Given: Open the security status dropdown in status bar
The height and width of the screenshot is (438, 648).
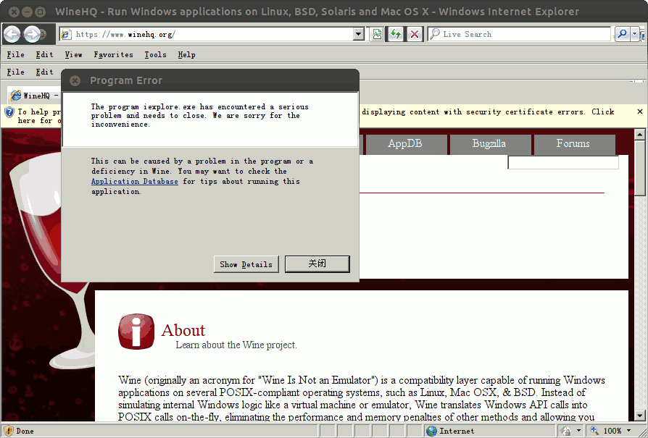Looking at the screenshot, I should click(578, 431).
